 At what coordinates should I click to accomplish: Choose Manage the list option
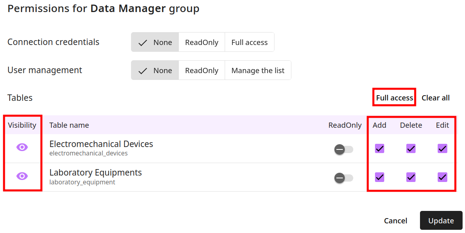258,71
